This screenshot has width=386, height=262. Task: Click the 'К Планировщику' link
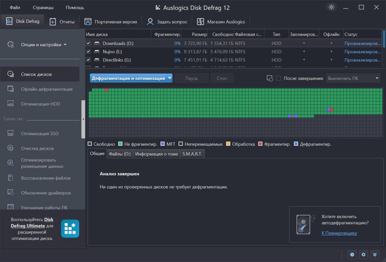[x=339, y=233]
